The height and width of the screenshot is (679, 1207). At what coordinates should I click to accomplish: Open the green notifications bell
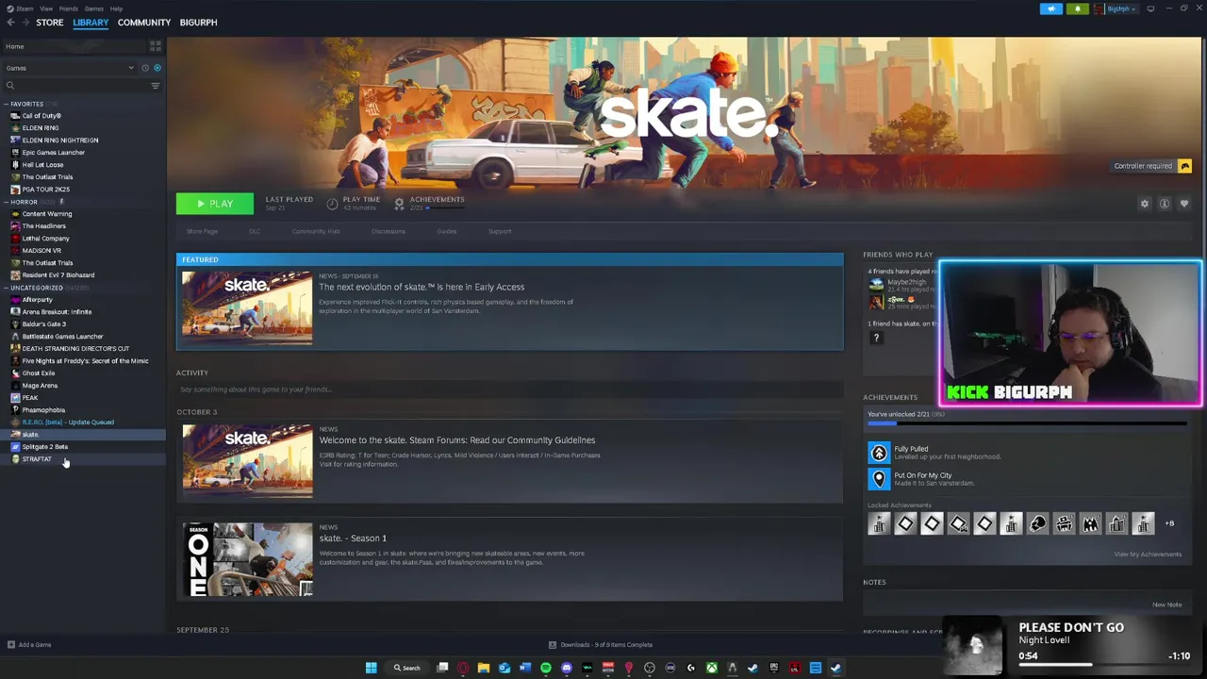coord(1077,8)
